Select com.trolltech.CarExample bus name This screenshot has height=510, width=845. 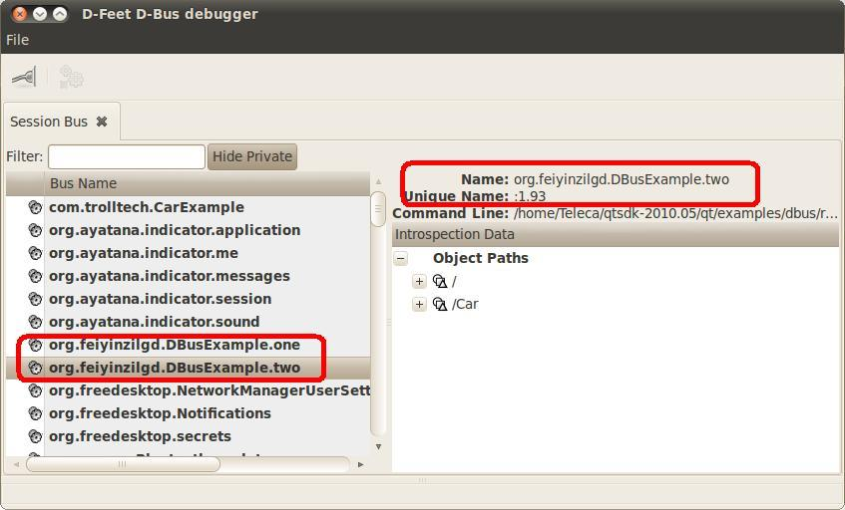click(146, 207)
